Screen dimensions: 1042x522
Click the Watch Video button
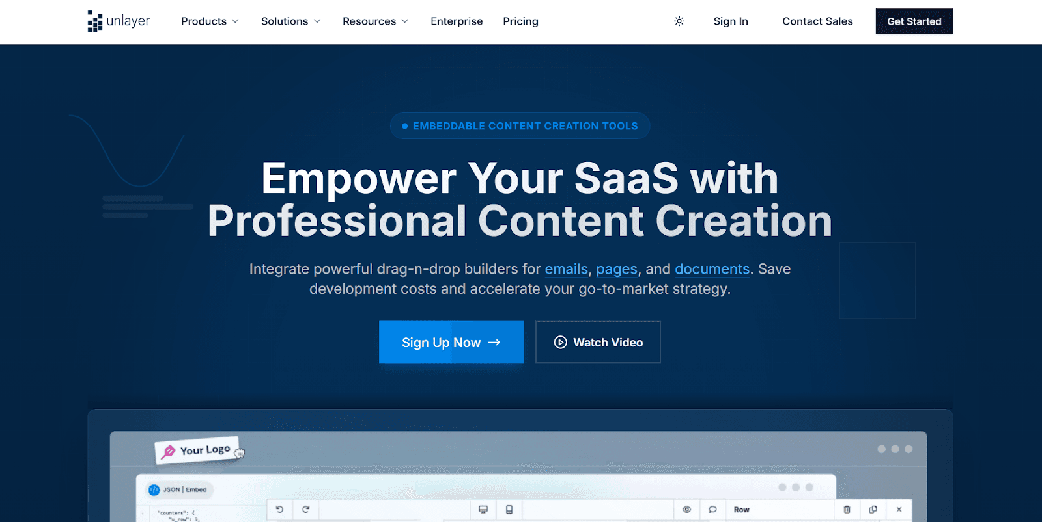point(598,342)
